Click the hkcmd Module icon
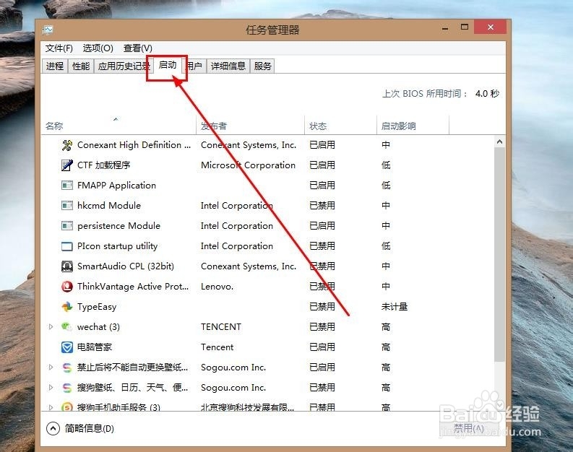Image resolution: width=573 pixels, height=452 pixels. point(67,206)
